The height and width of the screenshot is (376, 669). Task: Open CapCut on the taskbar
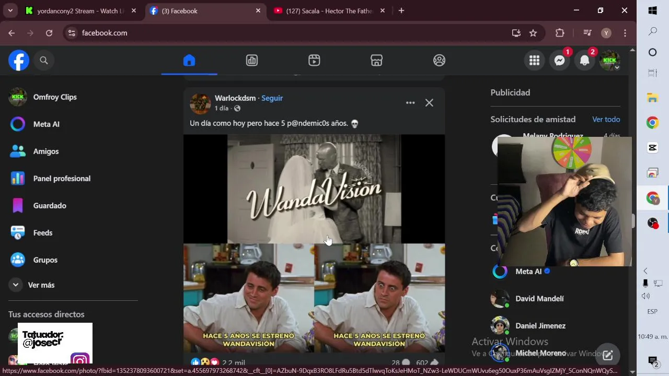click(x=653, y=148)
